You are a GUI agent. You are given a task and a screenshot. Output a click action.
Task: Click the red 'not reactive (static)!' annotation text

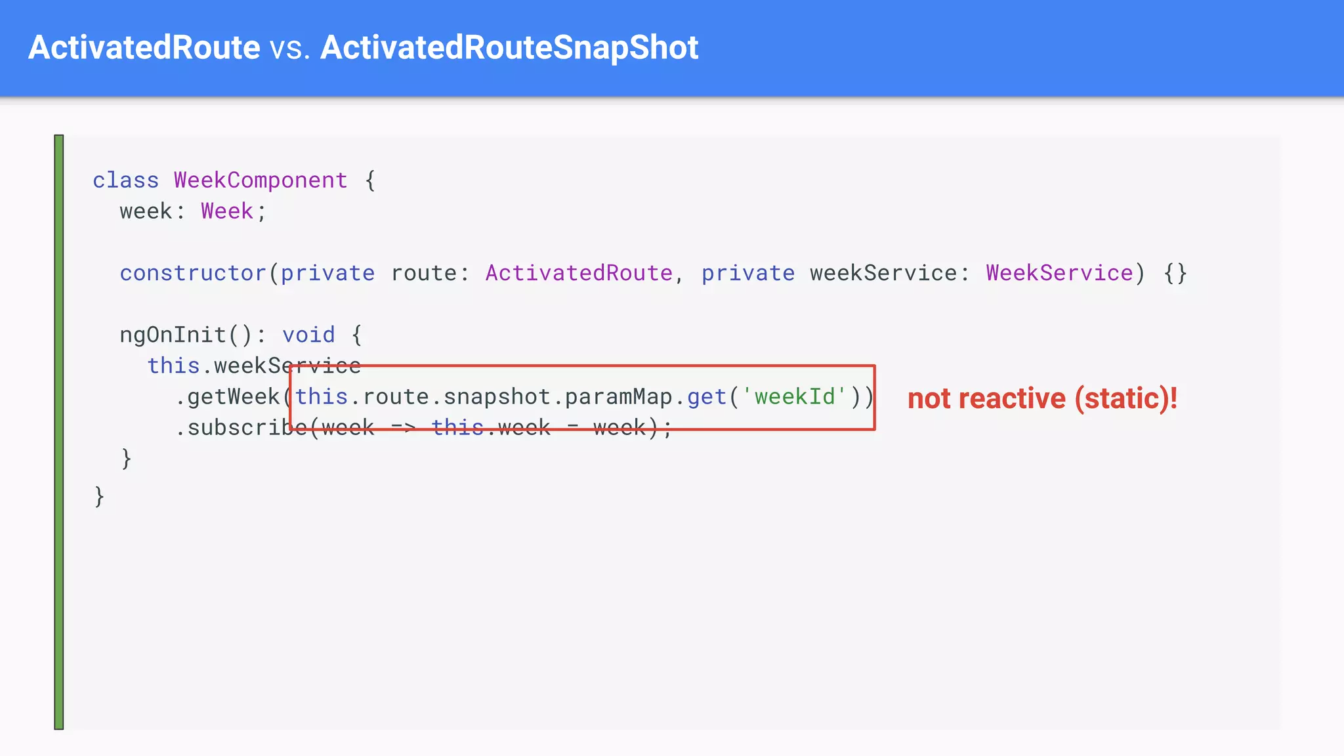(1042, 398)
